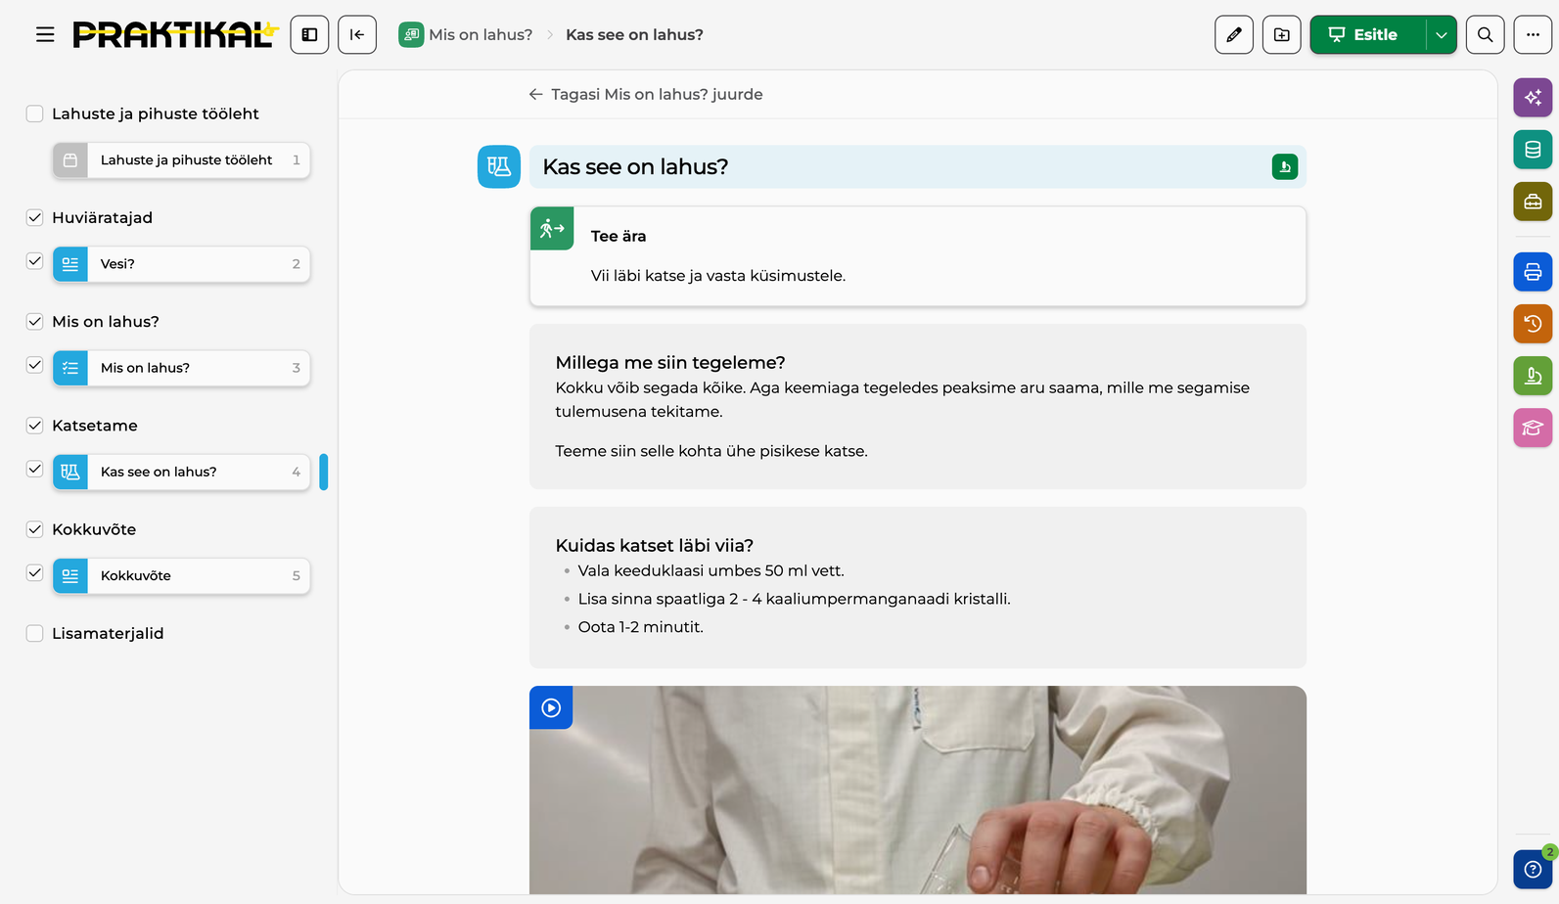The height and width of the screenshot is (904, 1559).
Task: Click the pencil edit icon
Action: [1234, 34]
